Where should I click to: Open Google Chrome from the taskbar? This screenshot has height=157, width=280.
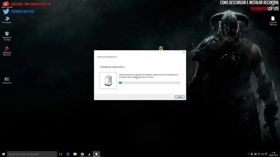[x=82, y=154]
